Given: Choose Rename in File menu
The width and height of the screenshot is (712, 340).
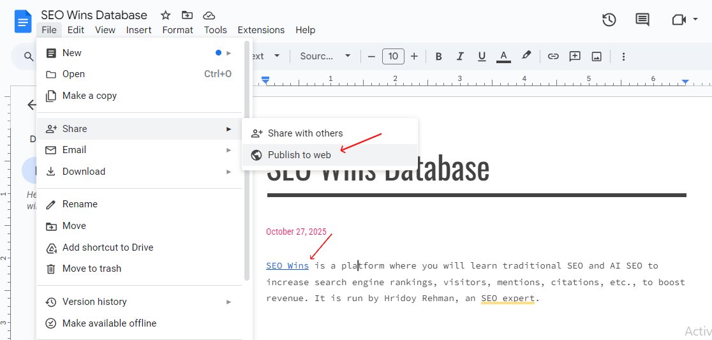Looking at the screenshot, I should point(139,204).
